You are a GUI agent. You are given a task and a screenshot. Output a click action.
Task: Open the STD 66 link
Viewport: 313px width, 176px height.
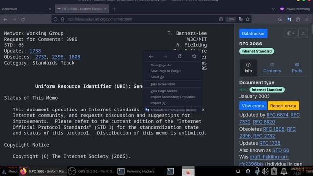click(x=280, y=150)
